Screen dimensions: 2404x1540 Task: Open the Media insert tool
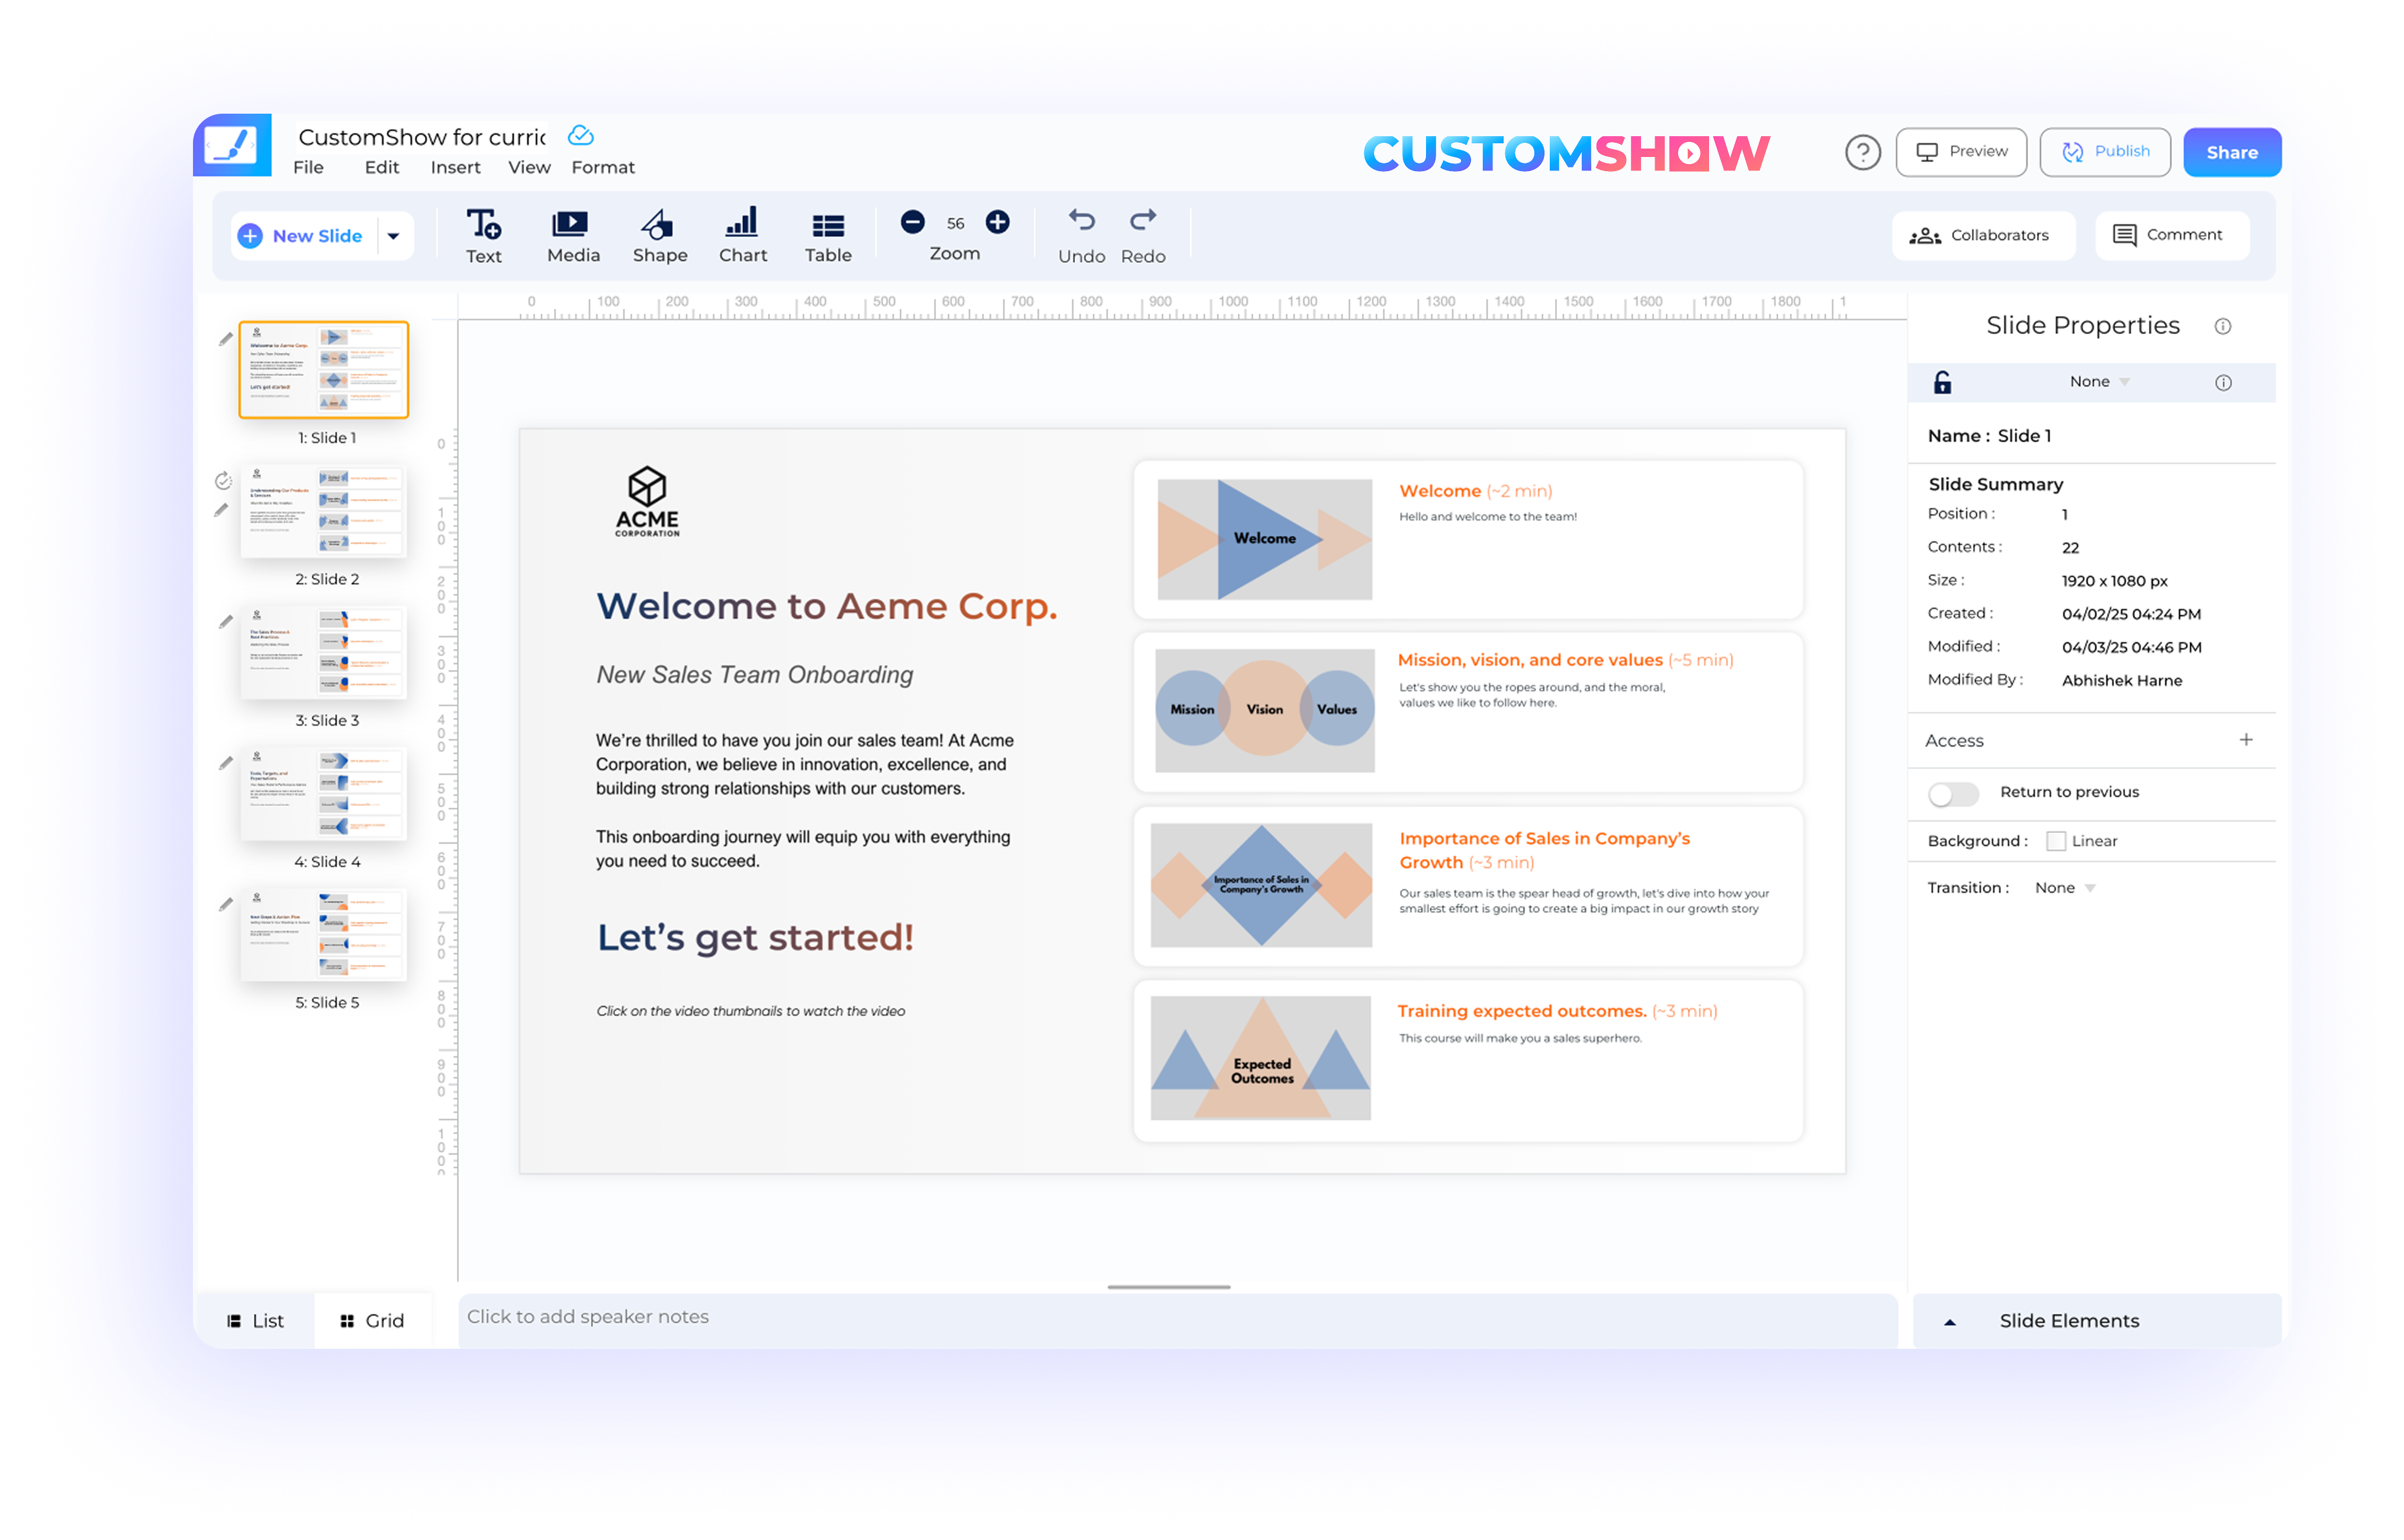click(x=573, y=236)
